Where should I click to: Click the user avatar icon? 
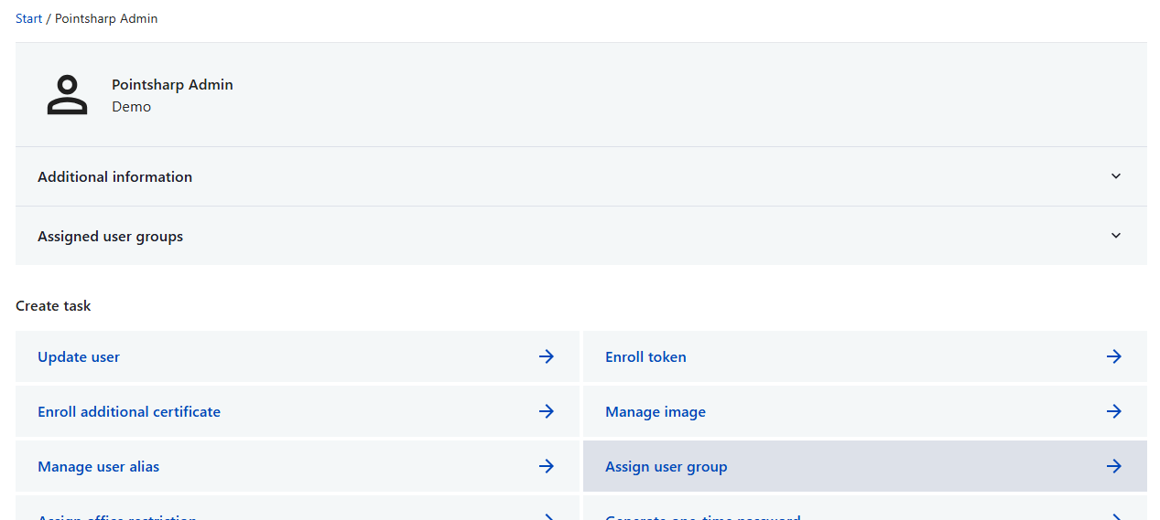click(67, 95)
